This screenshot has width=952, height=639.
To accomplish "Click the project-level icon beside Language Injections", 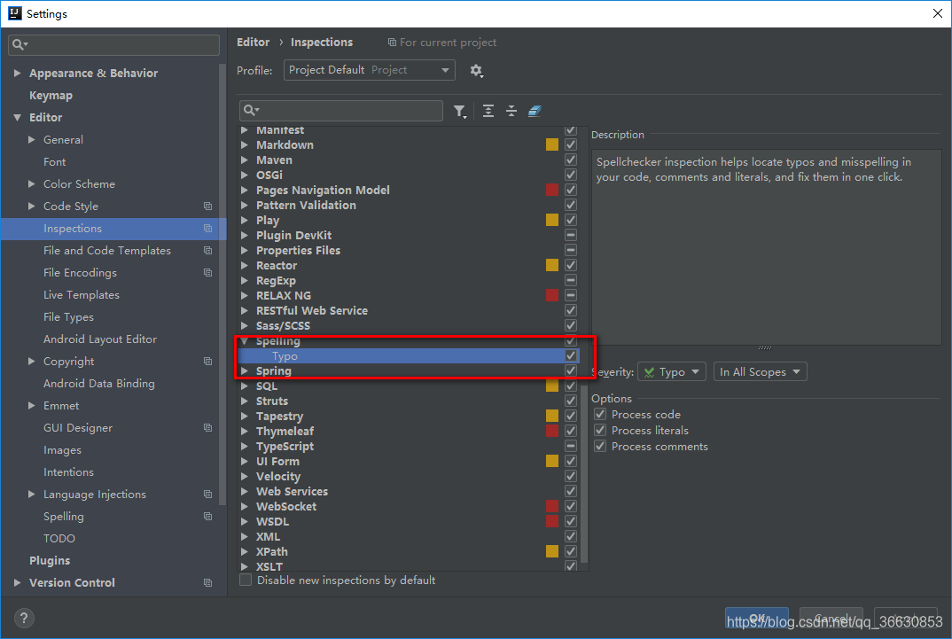I will [207, 495].
